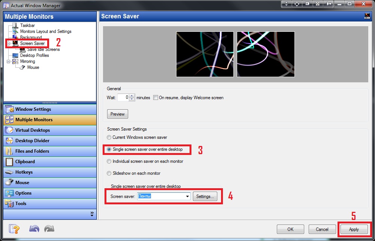Click the Preview button

coord(117,114)
